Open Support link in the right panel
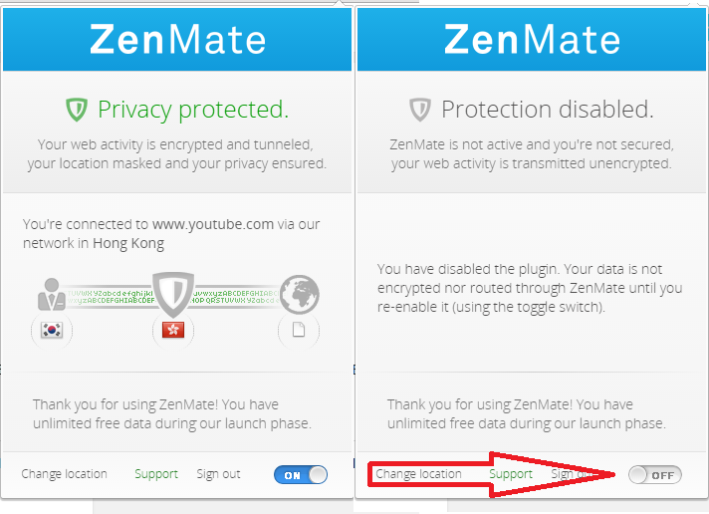 511,474
